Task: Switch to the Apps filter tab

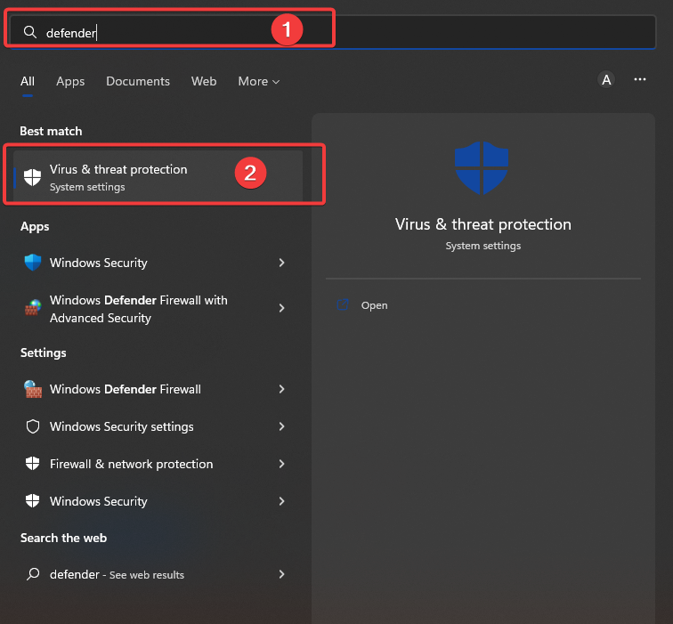Action: point(70,82)
